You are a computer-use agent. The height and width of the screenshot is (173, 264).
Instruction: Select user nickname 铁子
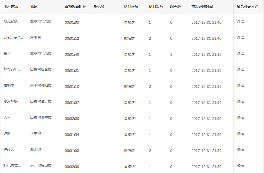[7, 53]
